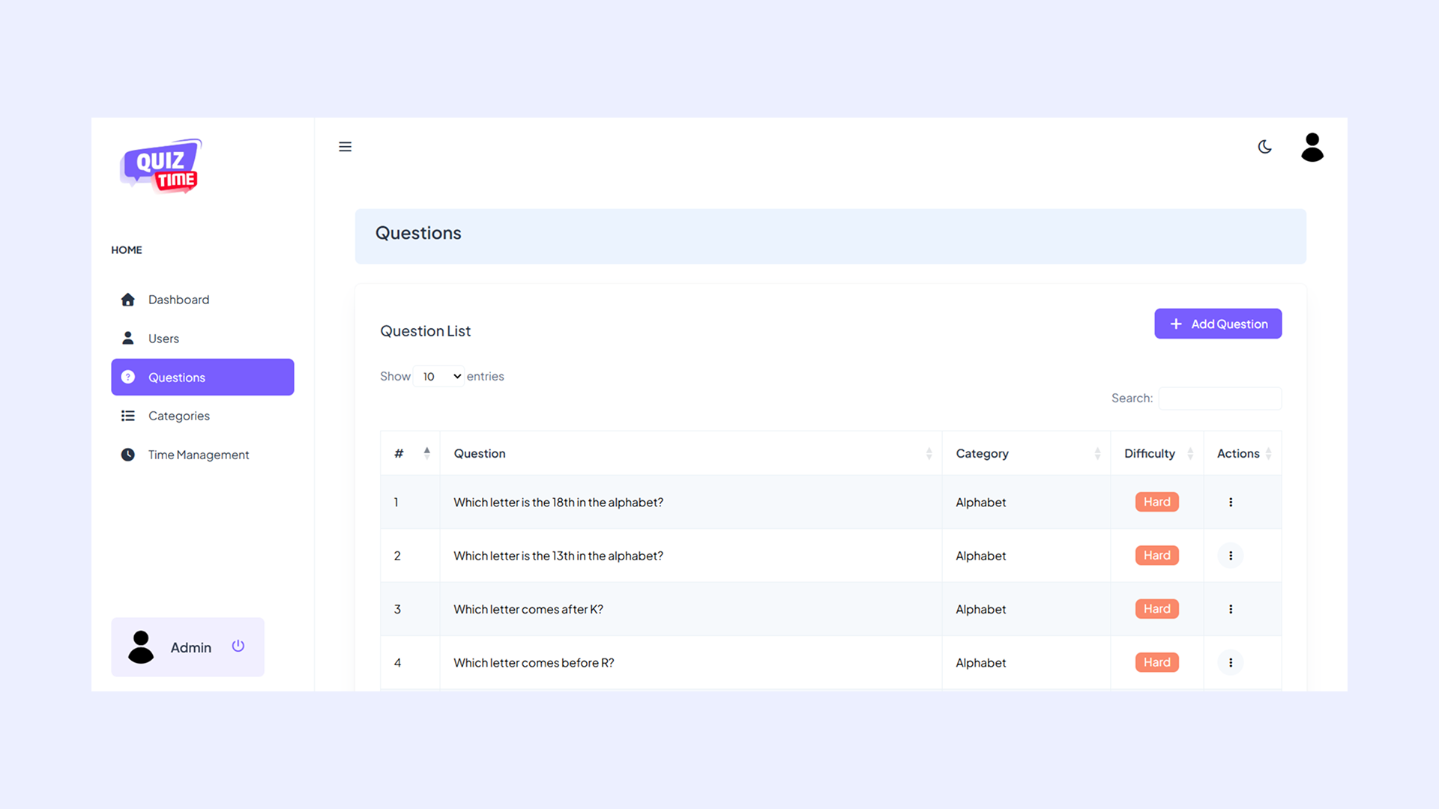Open three-dot actions for question 2
Screen dimensions: 1439x809
pyautogui.click(x=1230, y=556)
